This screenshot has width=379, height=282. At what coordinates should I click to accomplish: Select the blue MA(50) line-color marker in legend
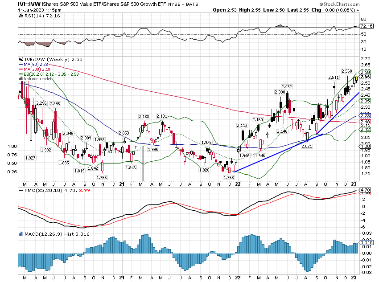(21, 65)
